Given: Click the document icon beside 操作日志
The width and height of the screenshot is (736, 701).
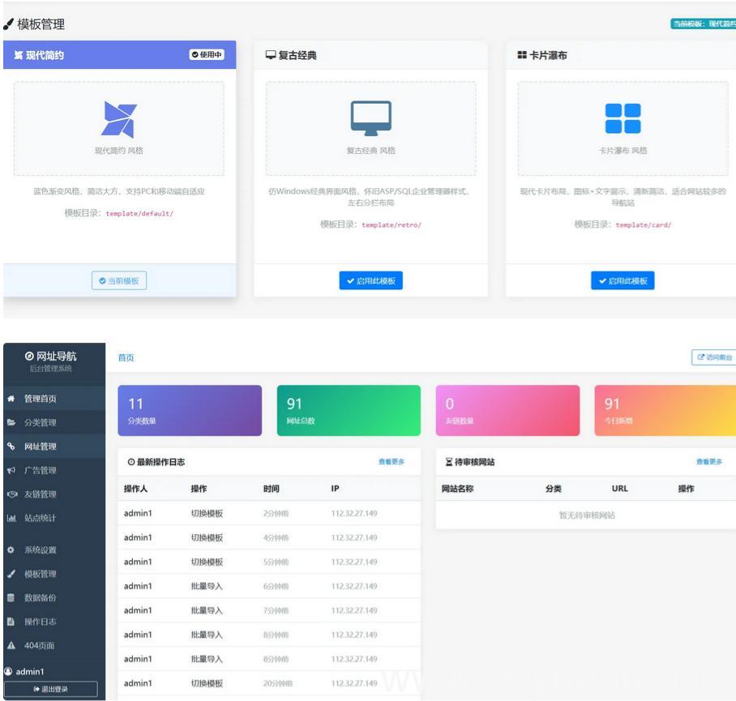Looking at the screenshot, I should pyautogui.click(x=11, y=622).
